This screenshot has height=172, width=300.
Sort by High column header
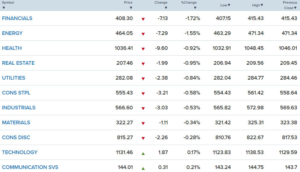pyautogui.click(x=258, y=5)
